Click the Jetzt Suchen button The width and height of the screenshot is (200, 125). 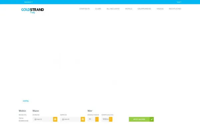pos(141,119)
